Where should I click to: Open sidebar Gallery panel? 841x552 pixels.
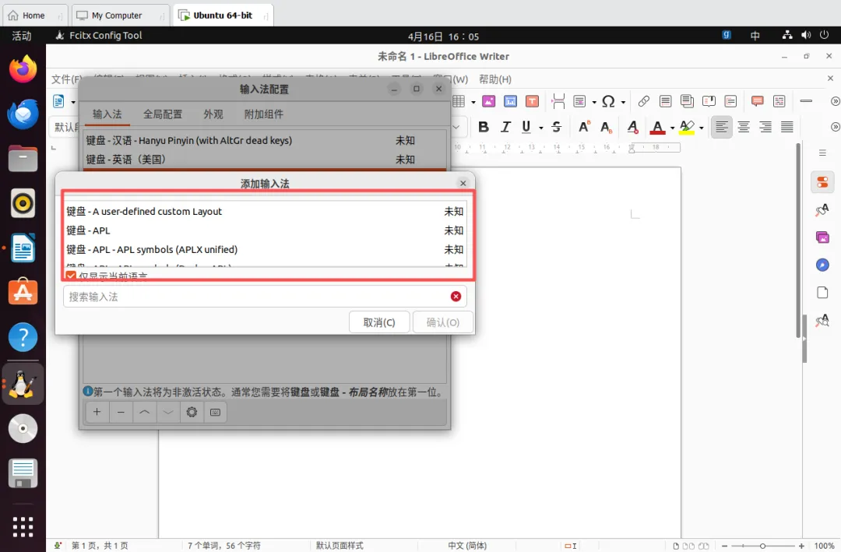822,237
